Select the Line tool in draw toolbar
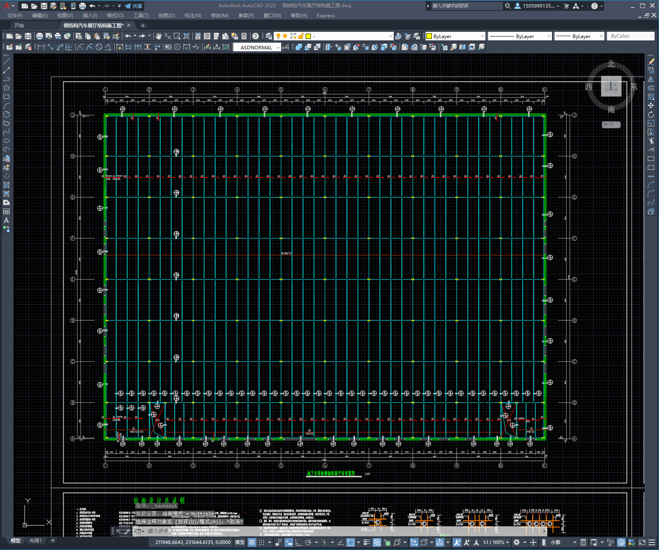 click(6, 62)
